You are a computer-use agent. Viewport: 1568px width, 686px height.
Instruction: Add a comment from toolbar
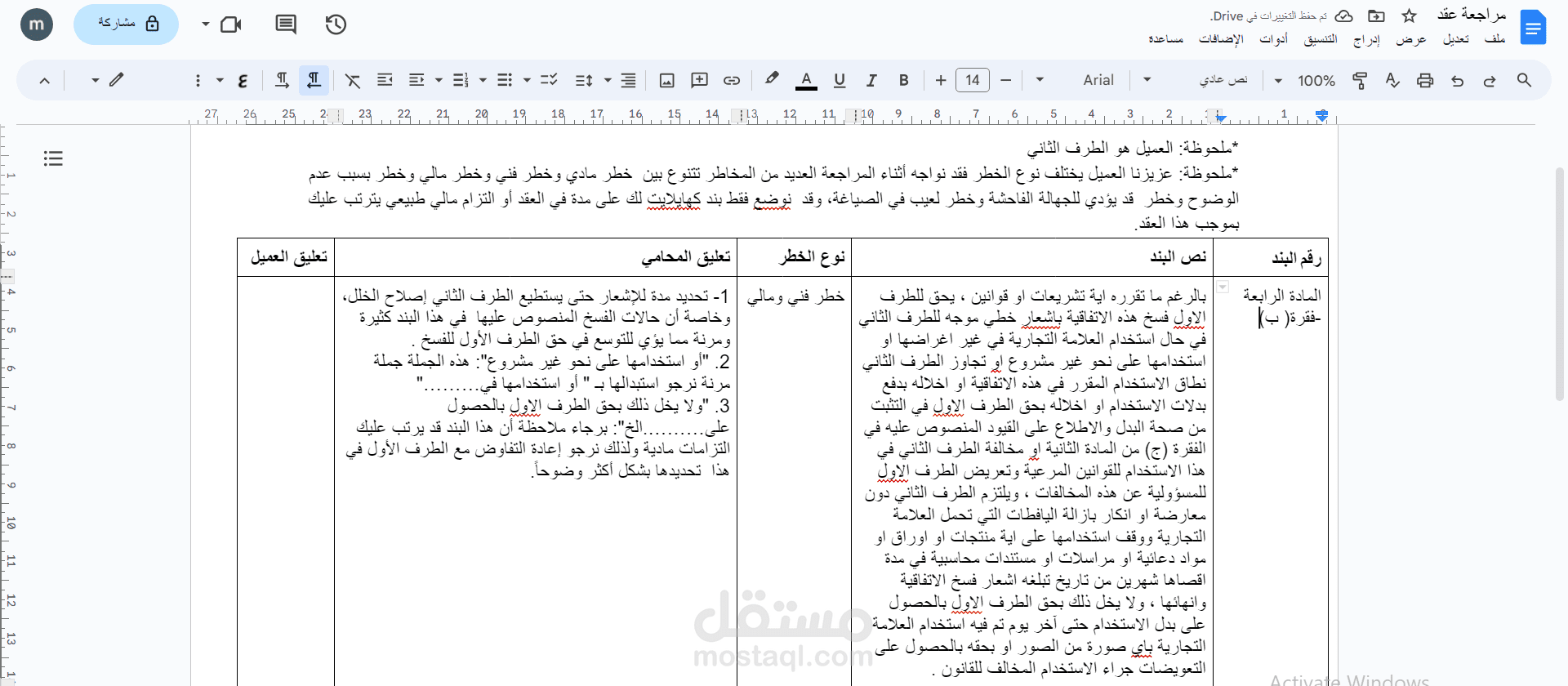[x=699, y=80]
